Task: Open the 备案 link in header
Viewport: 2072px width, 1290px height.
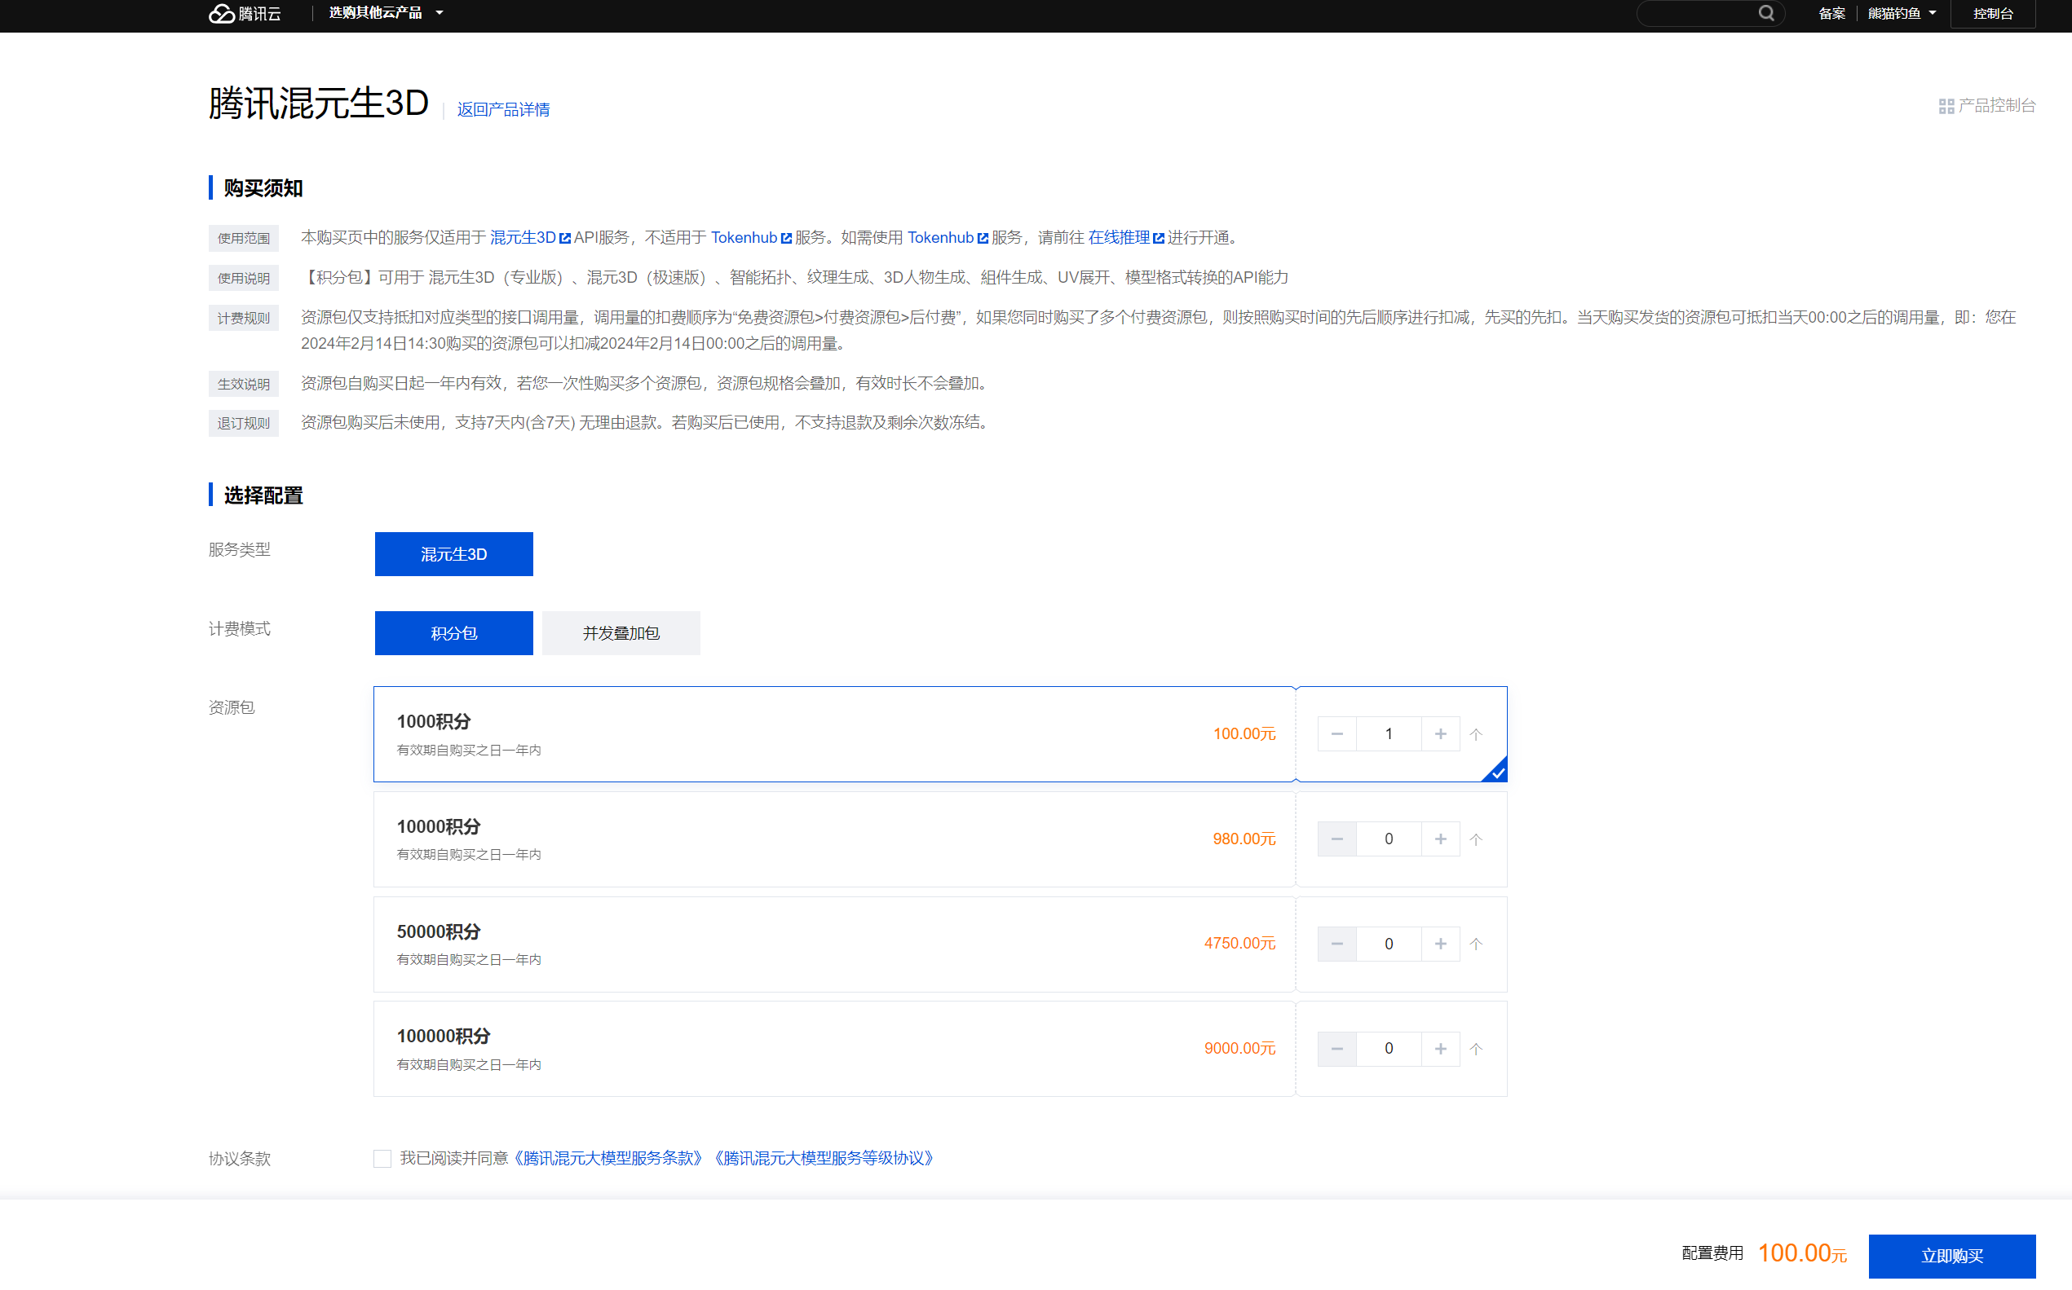Action: [x=1831, y=13]
